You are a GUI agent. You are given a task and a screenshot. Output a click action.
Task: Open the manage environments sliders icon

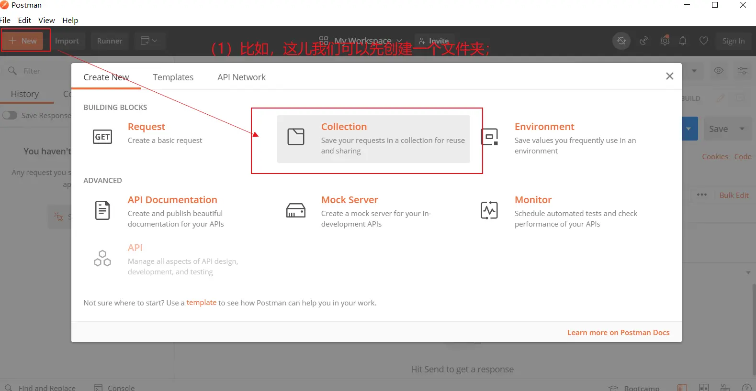click(743, 71)
